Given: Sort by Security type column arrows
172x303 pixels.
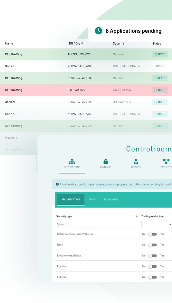Looking at the screenshot, I should pos(137,216).
